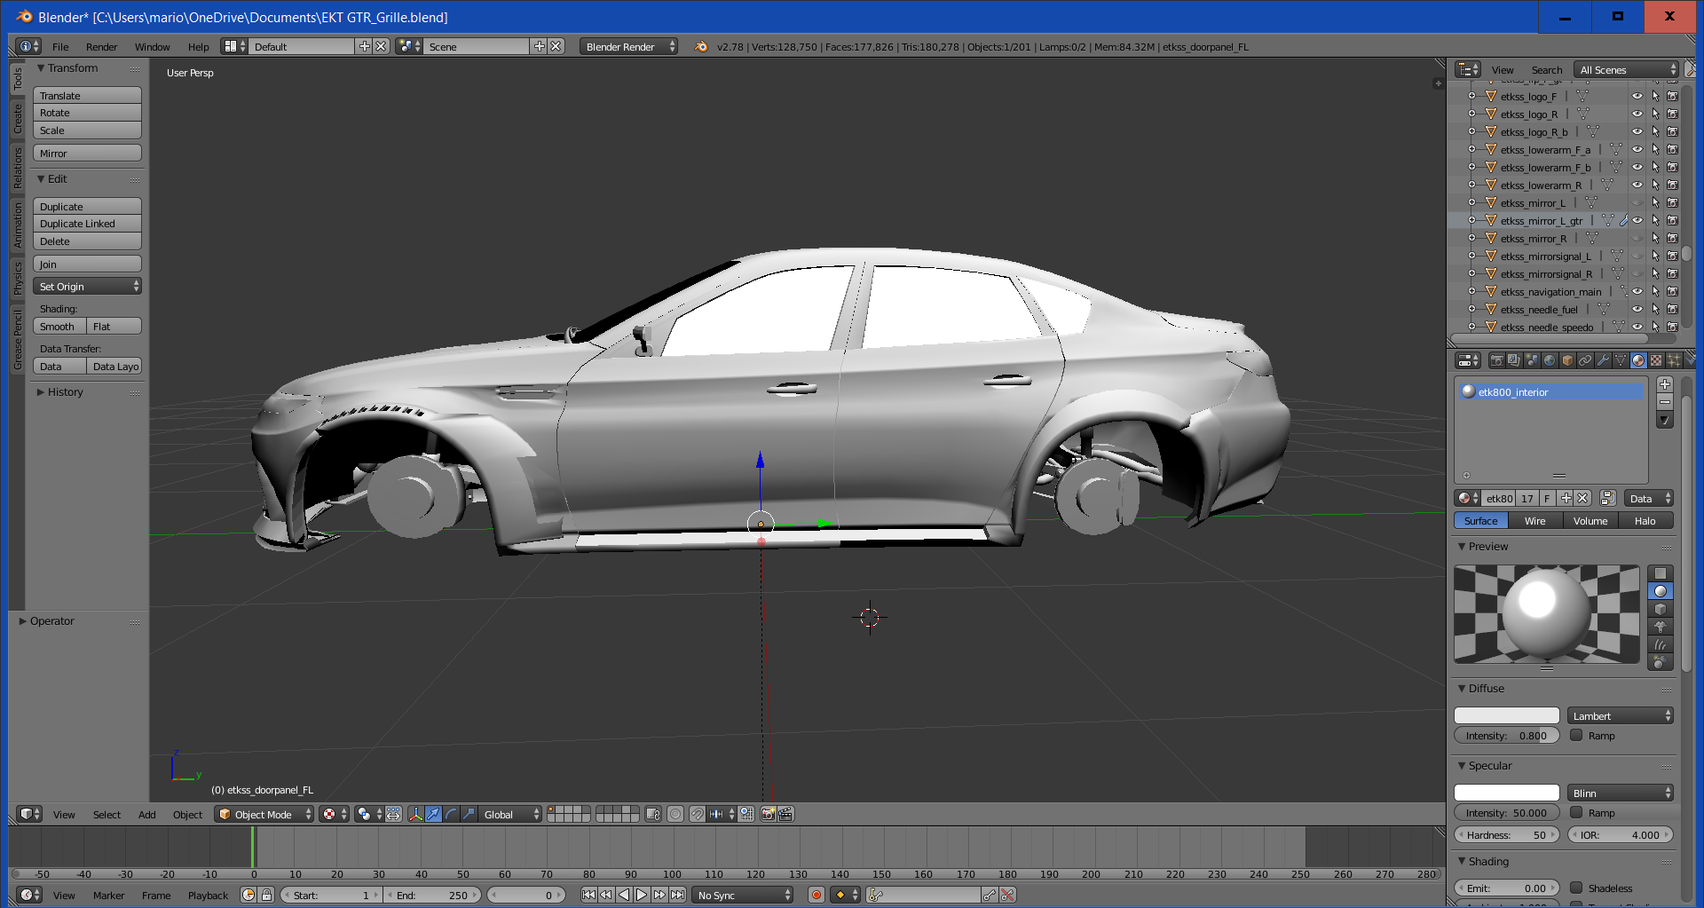
Task: Click the white Diffuse color swatch
Action: point(1506,716)
